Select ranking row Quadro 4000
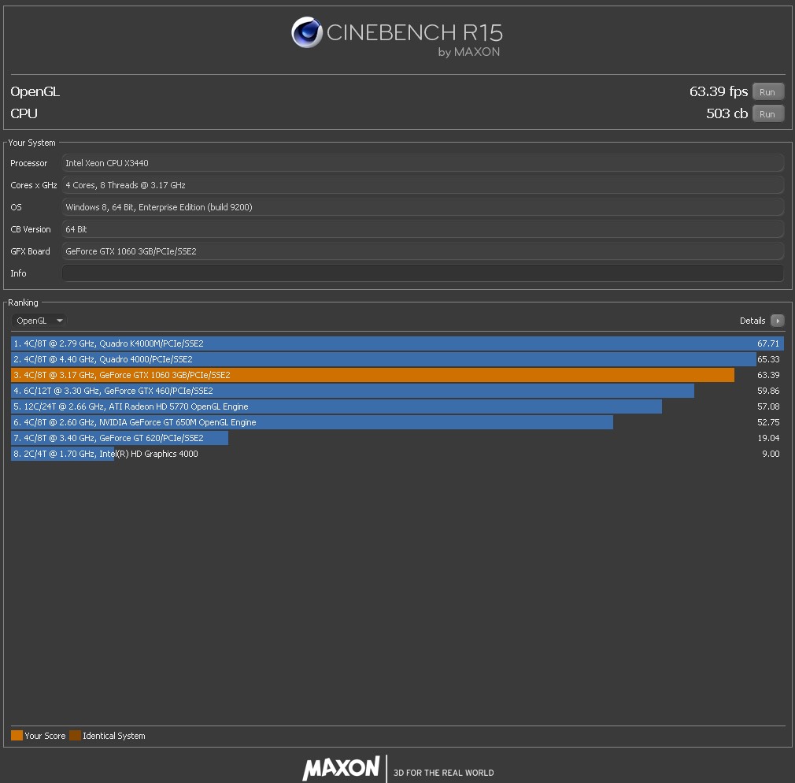This screenshot has height=783, width=795. point(397,359)
